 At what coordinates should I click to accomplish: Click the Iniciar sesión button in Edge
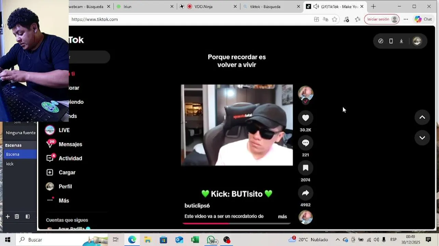[382, 19]
